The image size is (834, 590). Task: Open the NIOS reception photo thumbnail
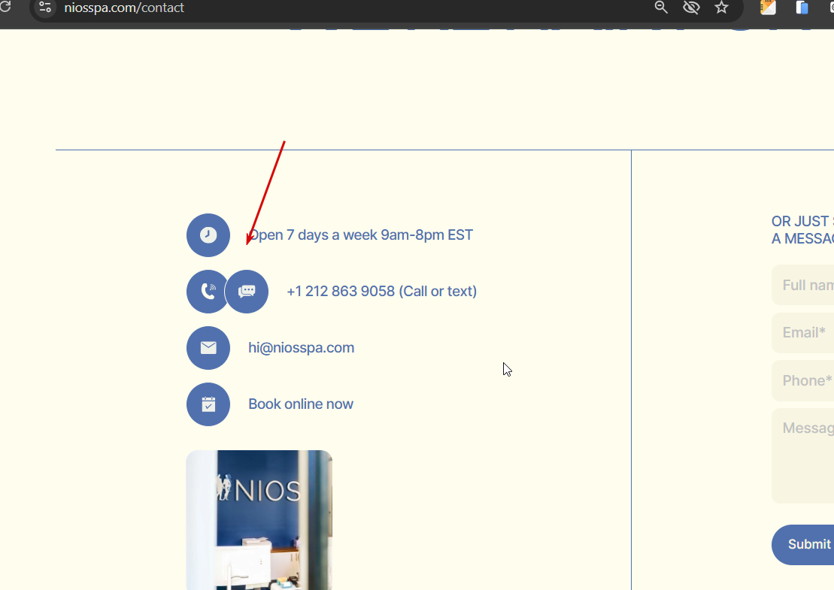pyautogui.click(x=259, y=520)
